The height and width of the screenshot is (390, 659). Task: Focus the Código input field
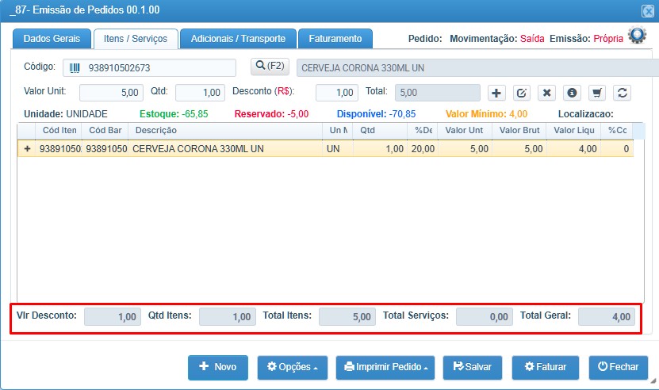[x=150, y=68]
